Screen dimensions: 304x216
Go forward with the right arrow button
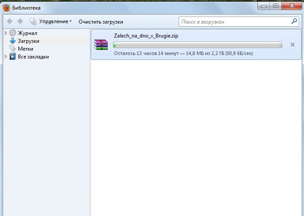coord(20,21)
